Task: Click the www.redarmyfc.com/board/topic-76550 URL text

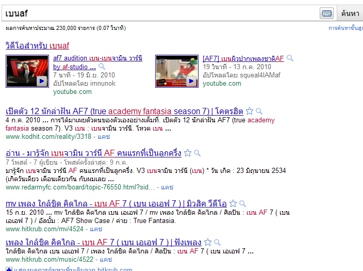Action: coord(80,187)
